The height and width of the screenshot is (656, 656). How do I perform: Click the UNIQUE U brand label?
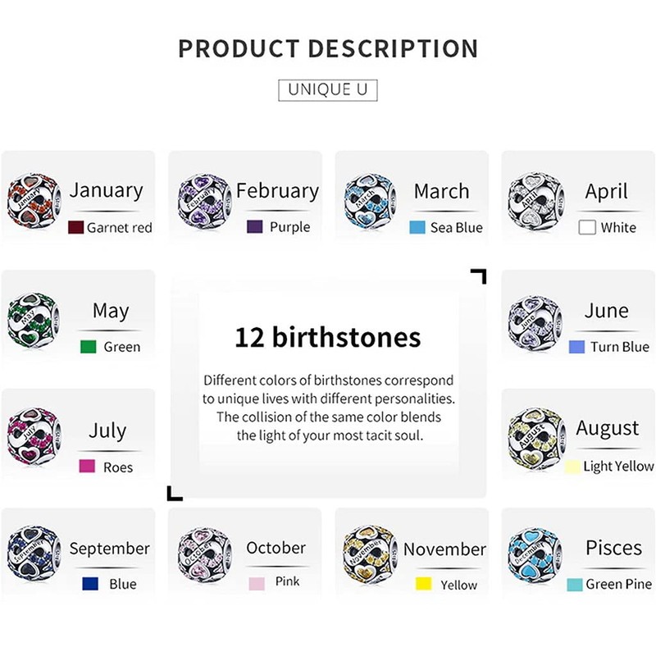(327, 89)
